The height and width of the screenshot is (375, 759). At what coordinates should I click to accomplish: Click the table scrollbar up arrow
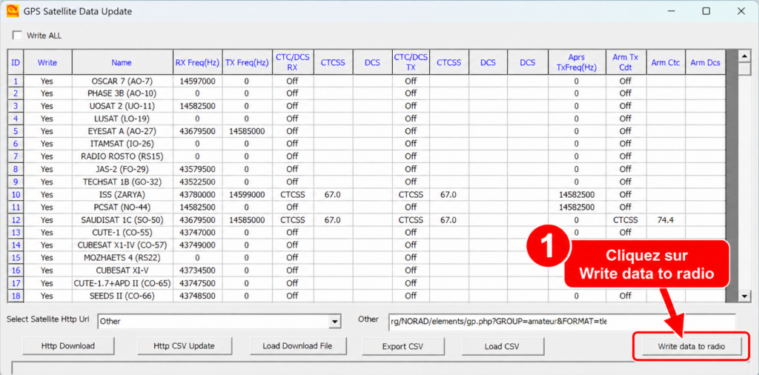[744, 56]
